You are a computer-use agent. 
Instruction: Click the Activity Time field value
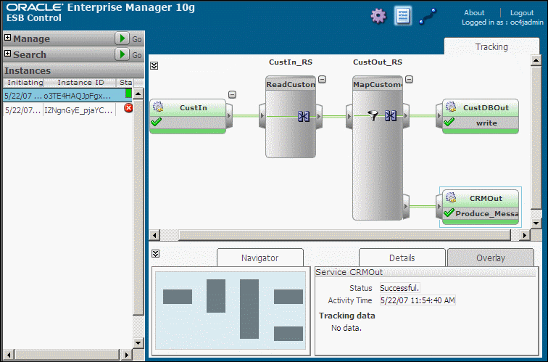[418, 300]
